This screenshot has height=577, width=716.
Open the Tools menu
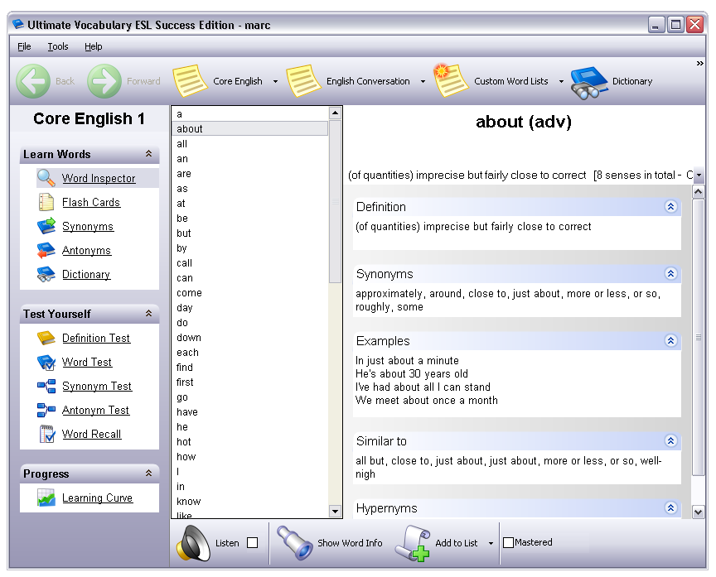tap(58, 46)
